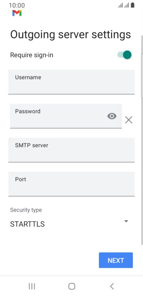This screenshot has height=296, width=143.
Task: Go back using navigation bar arrow
Action: coord(112,286)
